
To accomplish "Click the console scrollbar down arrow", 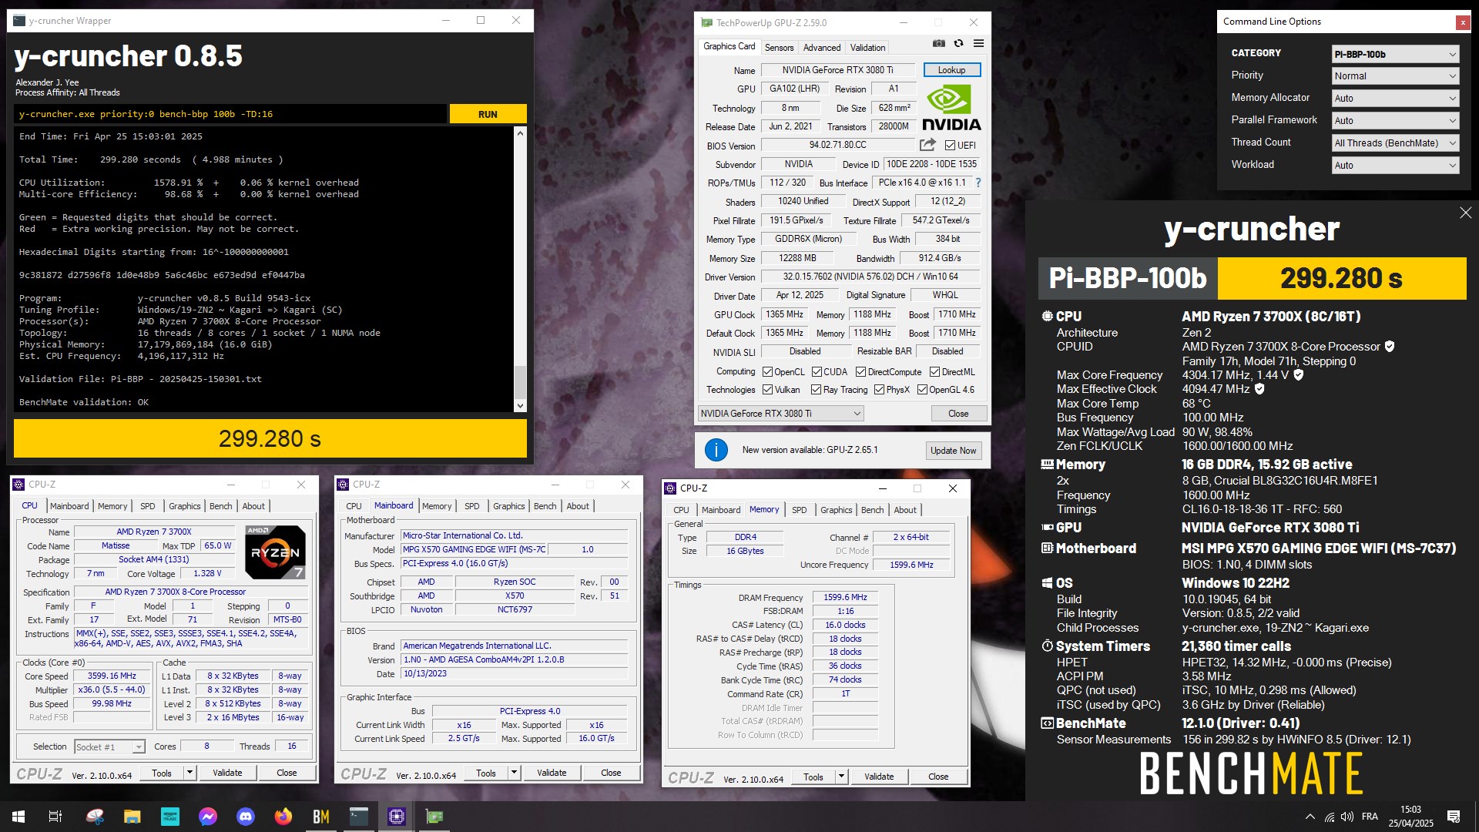I will pyautogui.click(x=520, y=406).
